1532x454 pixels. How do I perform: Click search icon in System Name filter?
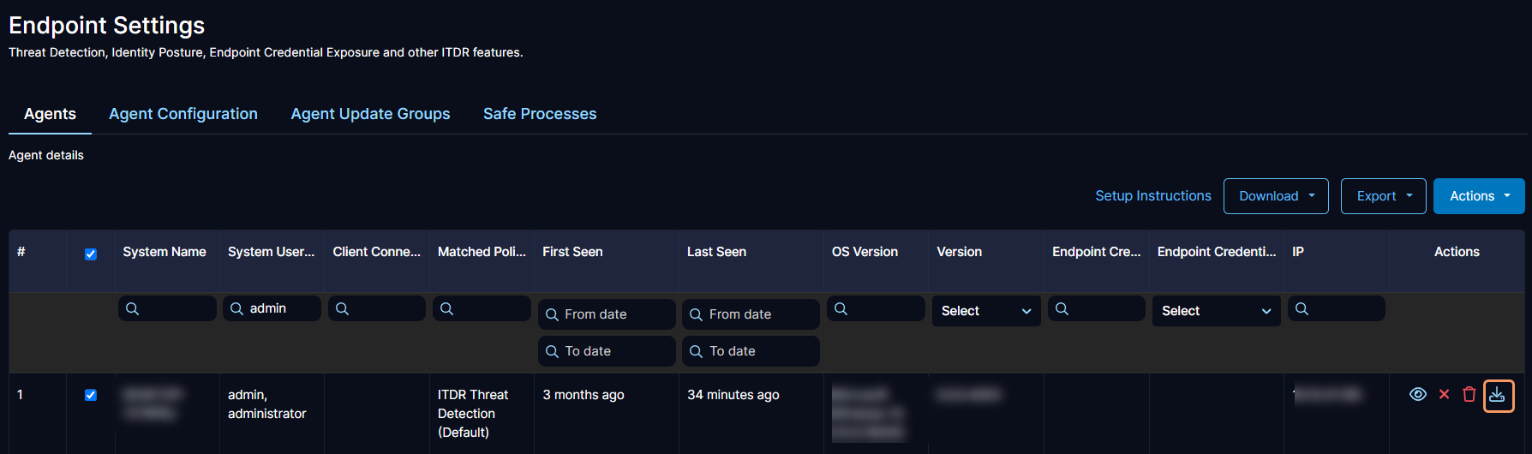133,308
